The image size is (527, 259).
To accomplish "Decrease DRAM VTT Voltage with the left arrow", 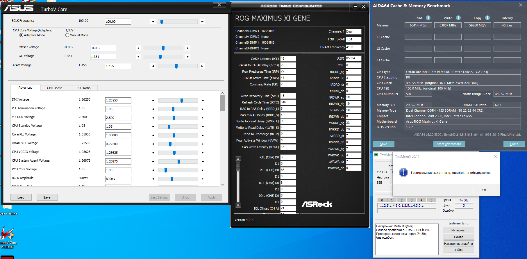I will 153,144.
